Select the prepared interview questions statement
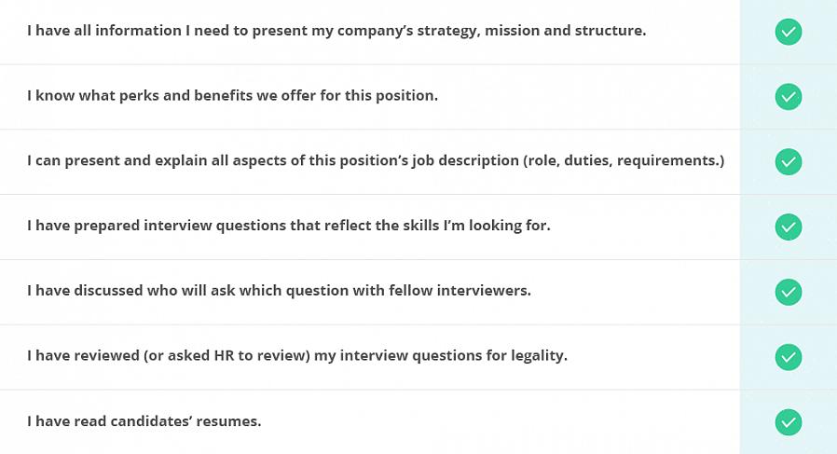Image resolution: width=837 pixels, height=454 pixels. coord(288,226)
